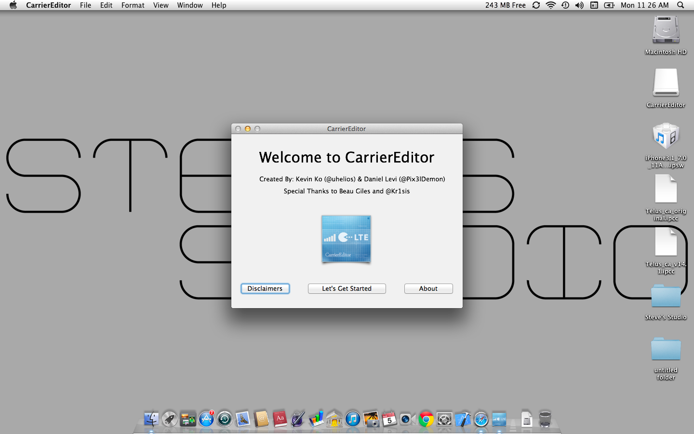Click the Time Machine alert icon in menu bar
Image resolution: width=694 pixels, height=434 pixels.
[565, 5]
